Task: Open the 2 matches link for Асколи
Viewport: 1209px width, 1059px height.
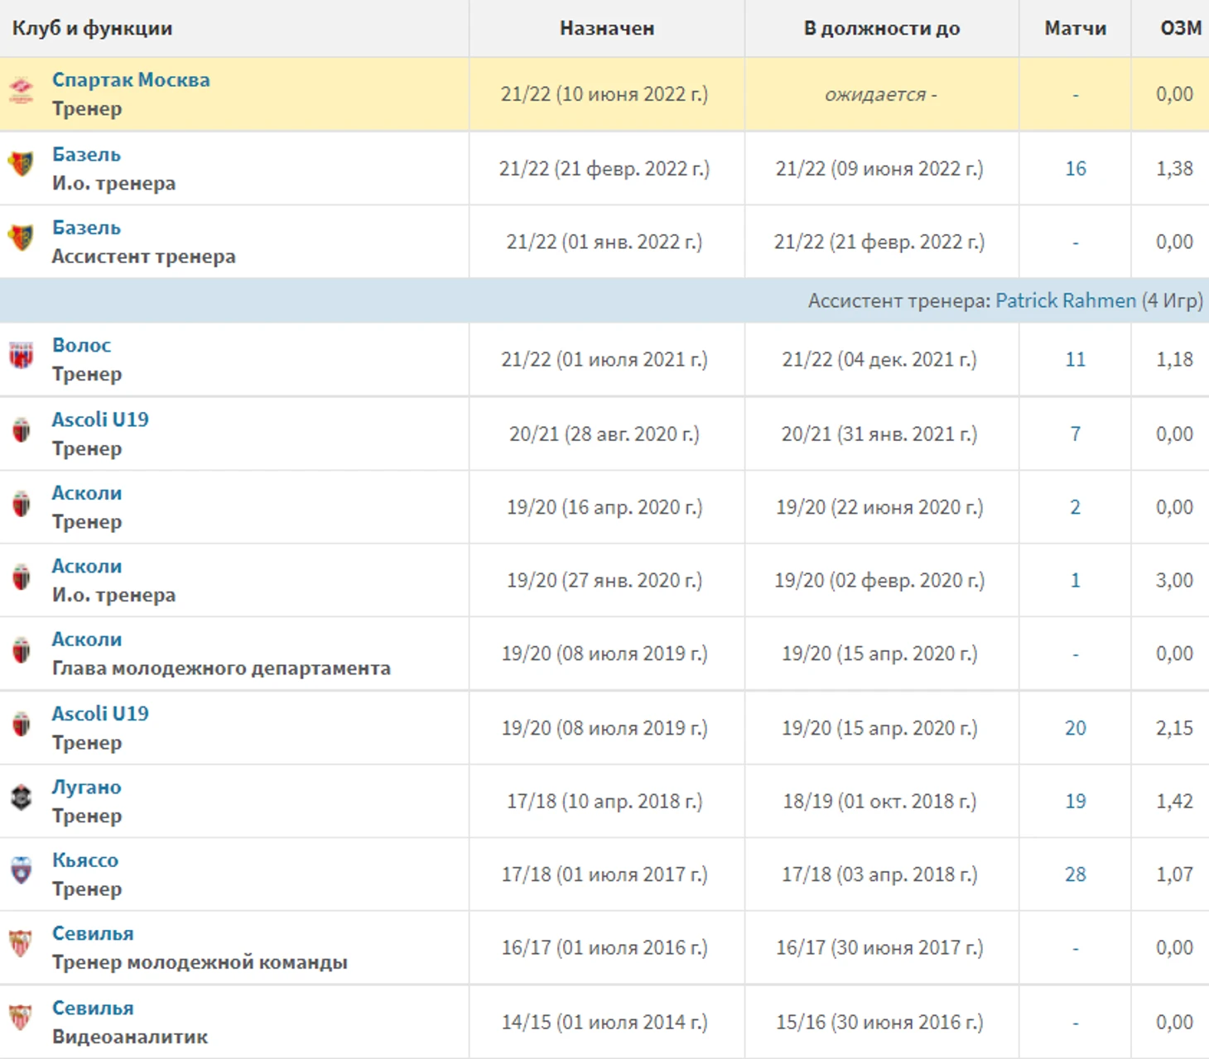Action: click(x=1075, y=507)
